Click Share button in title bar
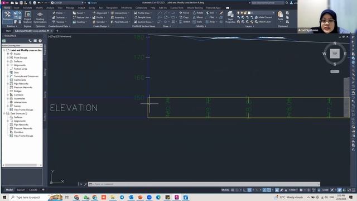 click(92, 3)
